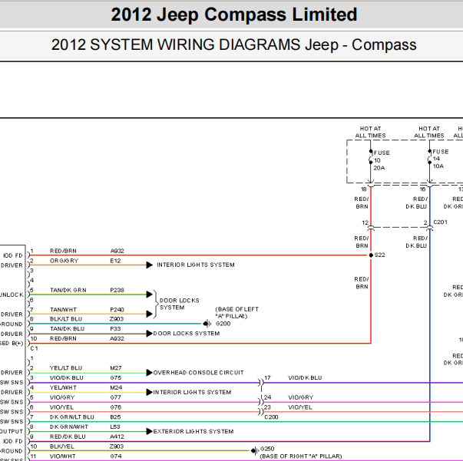The width and height of the screenshot is (463, 461).
Task: Click the BLK/YEL wire color label
Action: tap(62, 446)
